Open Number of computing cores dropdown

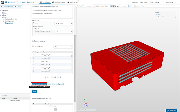[63, 32]
